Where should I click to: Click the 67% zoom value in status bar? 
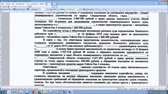point(147,89)
